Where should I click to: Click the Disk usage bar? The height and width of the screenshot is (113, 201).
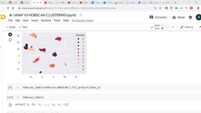coord(165,28)
